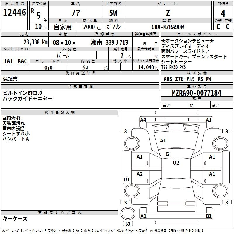Select the U2 dent mark on the roof
Viewport: 234px width, 234px height.
click(176, 163)
